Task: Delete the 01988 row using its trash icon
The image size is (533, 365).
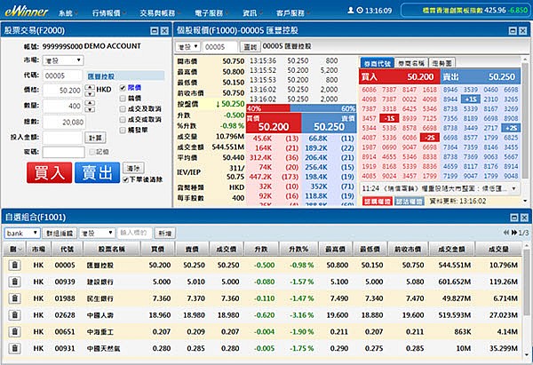Action: click(x=14, y=298)
